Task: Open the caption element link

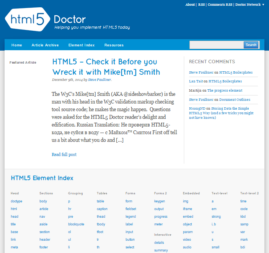Action: pos(102,209)
